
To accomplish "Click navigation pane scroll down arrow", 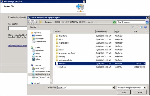I will click(51, 83).
